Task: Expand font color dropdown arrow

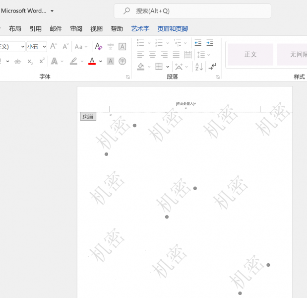Action: (101, 62)
